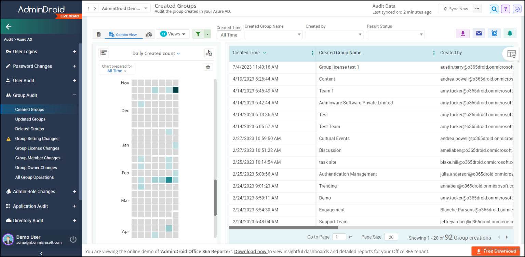Click the download report icon
Screen dimensions: 525x257
tap(463, 33)
